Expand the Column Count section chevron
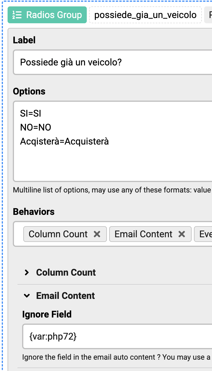This screenshot has height=371, width=212. (27, 272)
